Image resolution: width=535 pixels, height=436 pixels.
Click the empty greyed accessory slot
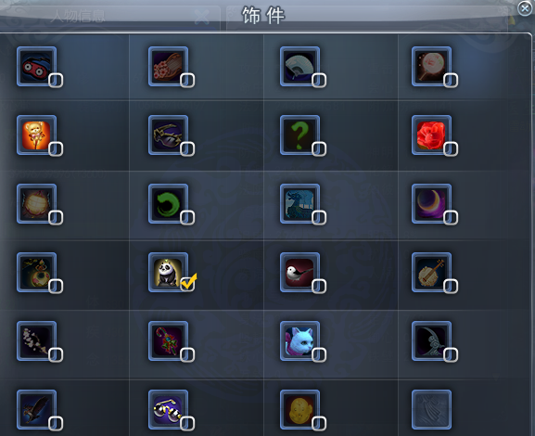[432, 410]
